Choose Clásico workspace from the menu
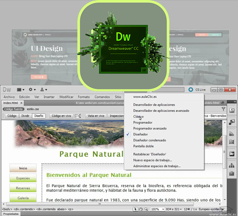 tap(138, 117)
